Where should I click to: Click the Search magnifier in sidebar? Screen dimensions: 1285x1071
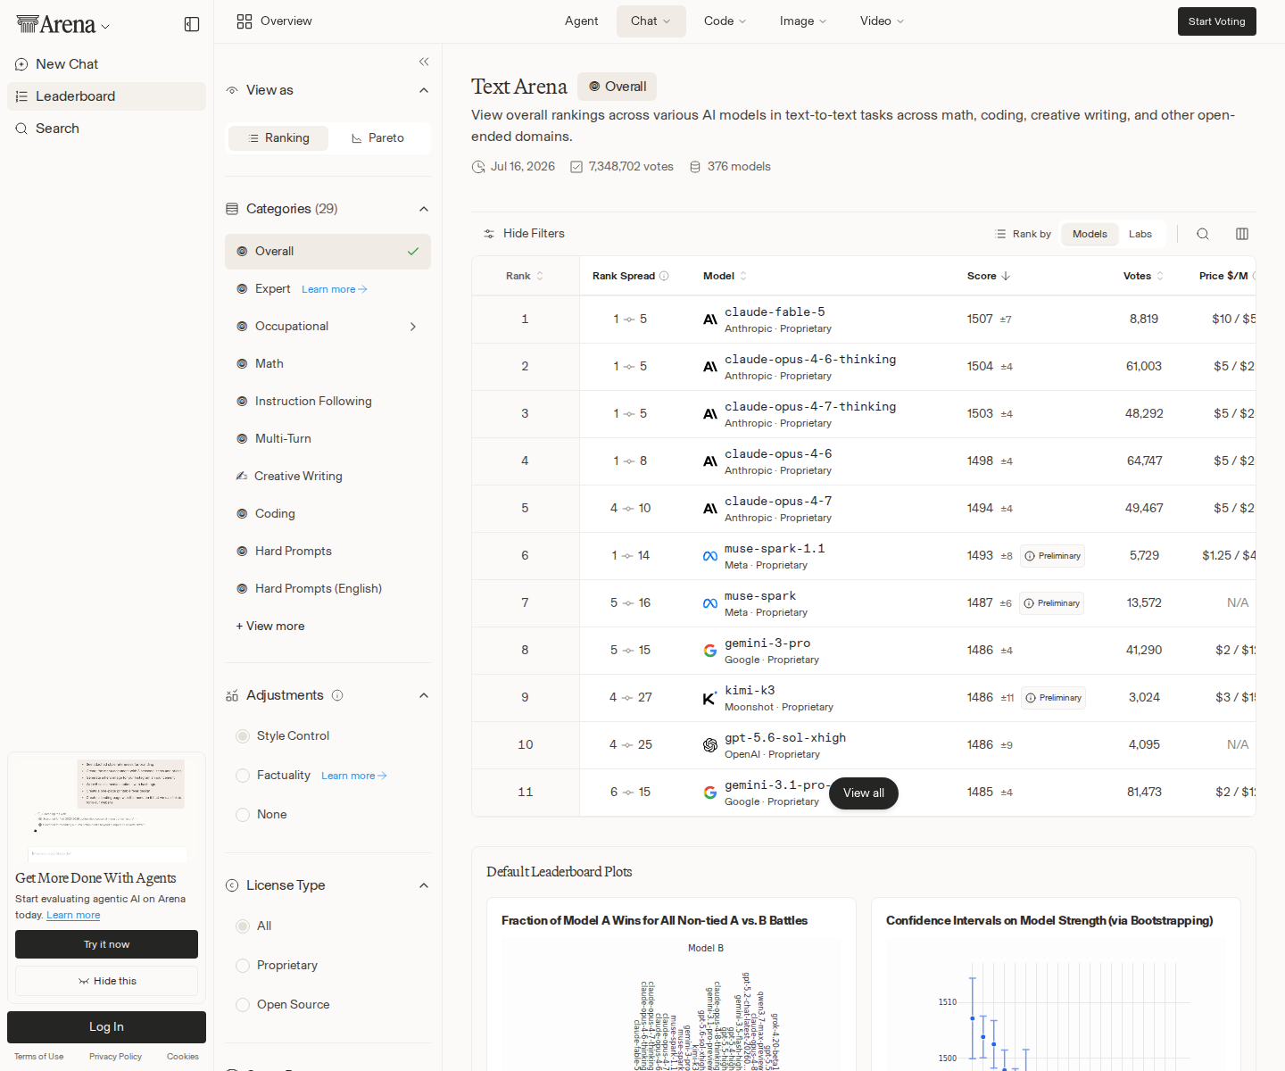click(21, 129)
